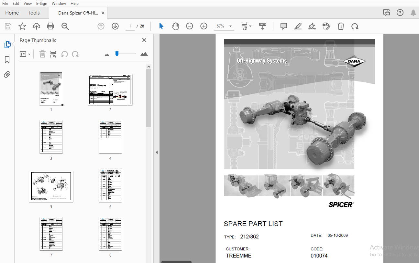Add a comment sticky note
The height and width of the screenshot is (263, 419).
pyautogui.click(x=284, y=26)
